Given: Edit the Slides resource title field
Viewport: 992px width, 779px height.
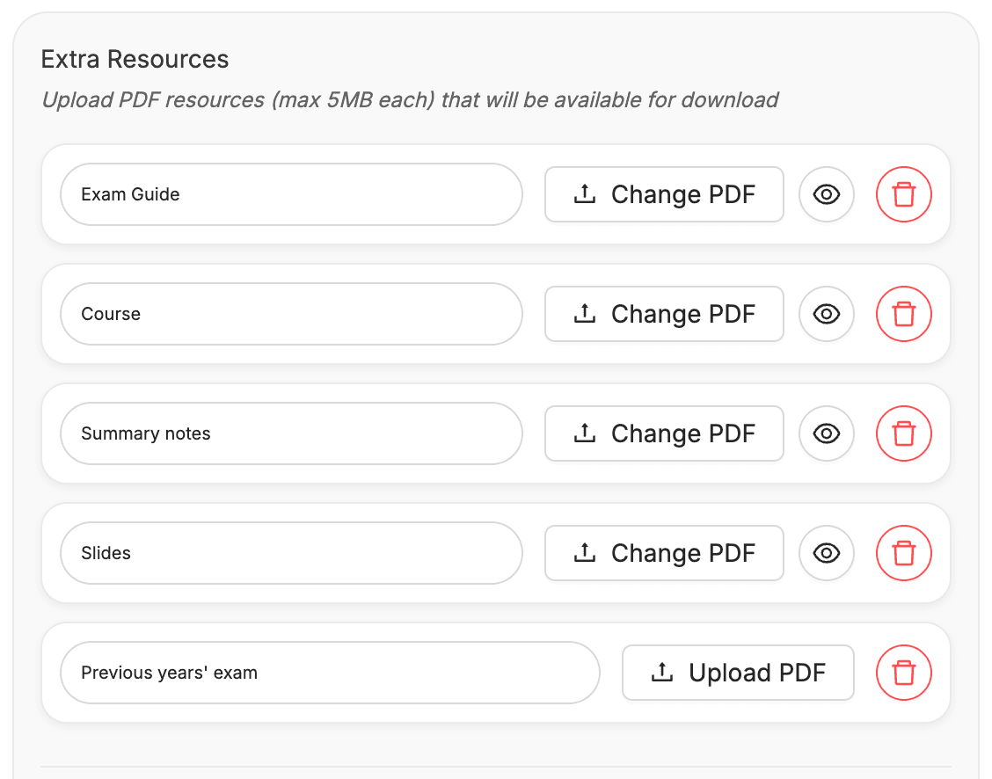Looking at the screenshot, I should (x=290, y=553).
